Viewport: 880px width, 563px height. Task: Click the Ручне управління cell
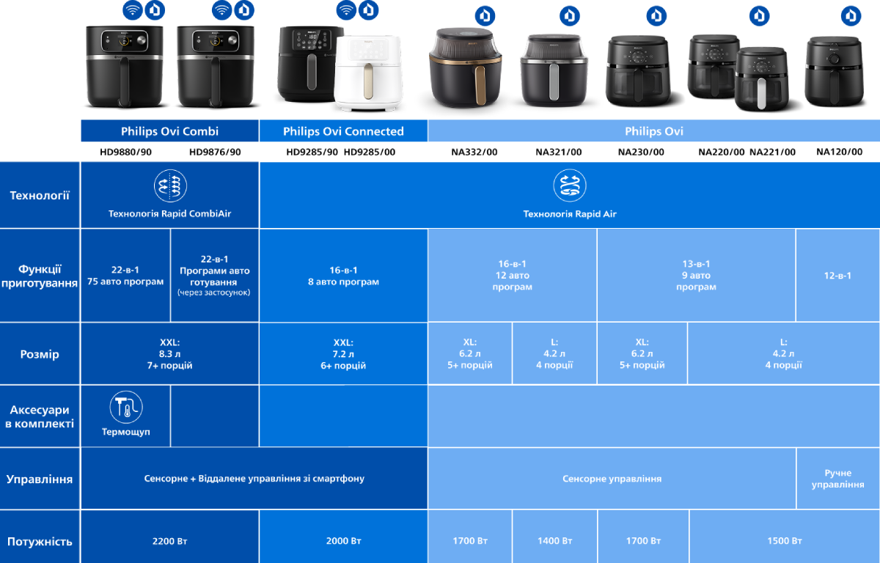click(838, 479)
